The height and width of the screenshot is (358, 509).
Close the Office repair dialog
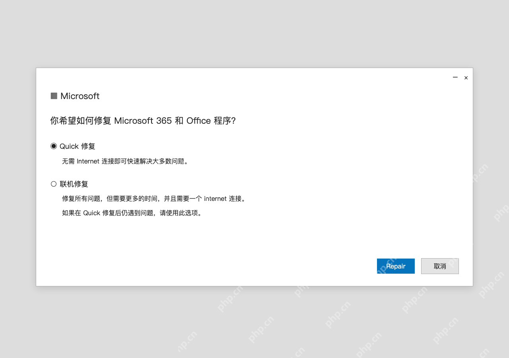[x=466, y=78]
